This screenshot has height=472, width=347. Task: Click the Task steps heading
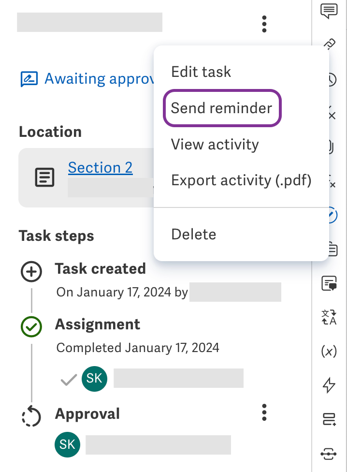[x=56, y=236]
